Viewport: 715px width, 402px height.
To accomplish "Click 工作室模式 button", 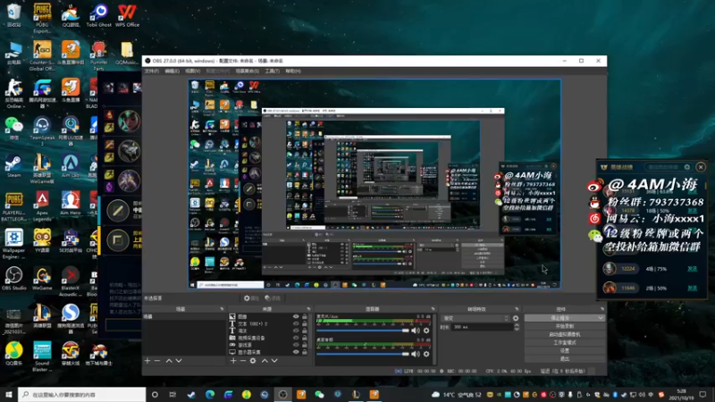I will coord(565,342).
